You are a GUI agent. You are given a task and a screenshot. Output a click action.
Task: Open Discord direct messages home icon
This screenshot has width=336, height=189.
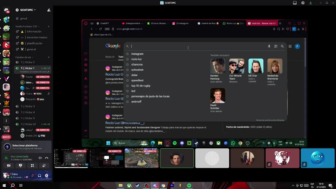6,10
